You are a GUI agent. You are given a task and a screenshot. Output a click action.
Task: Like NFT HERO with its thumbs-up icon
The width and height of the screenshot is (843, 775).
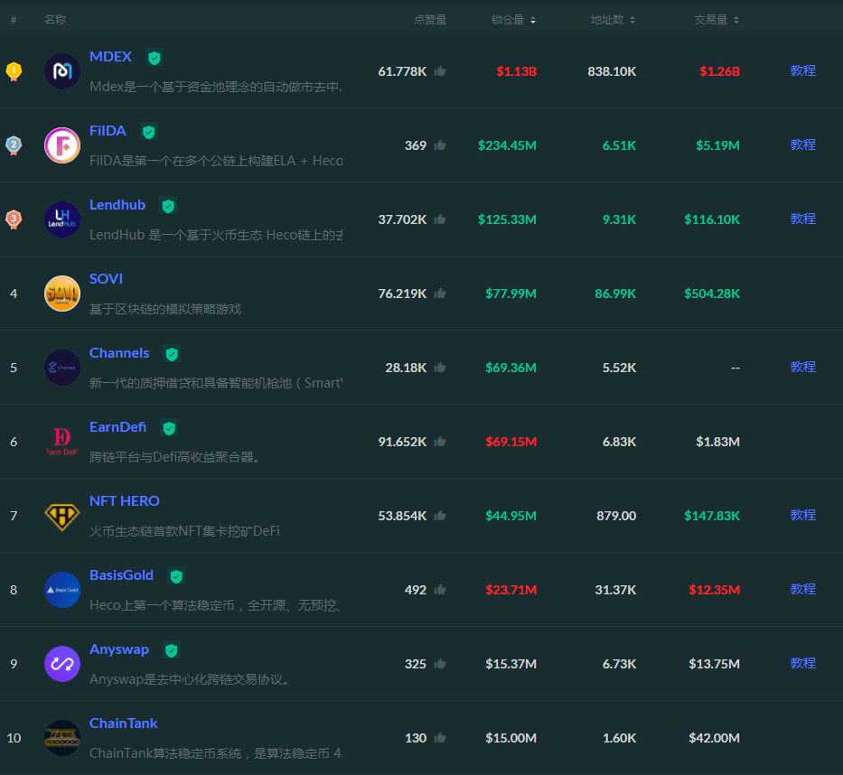tap(440, 516)
